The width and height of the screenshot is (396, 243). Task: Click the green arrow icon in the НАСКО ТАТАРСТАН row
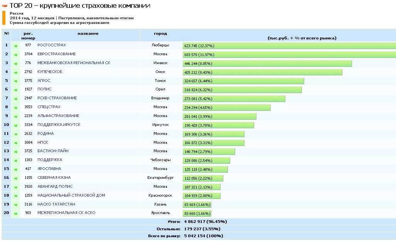click(16, 204)
